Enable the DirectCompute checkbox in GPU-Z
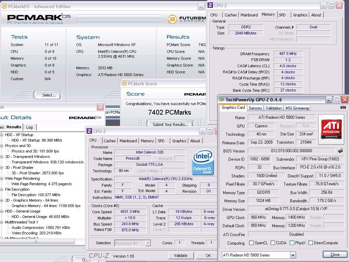This screenshot has height=262, width=349. point(311,243)
